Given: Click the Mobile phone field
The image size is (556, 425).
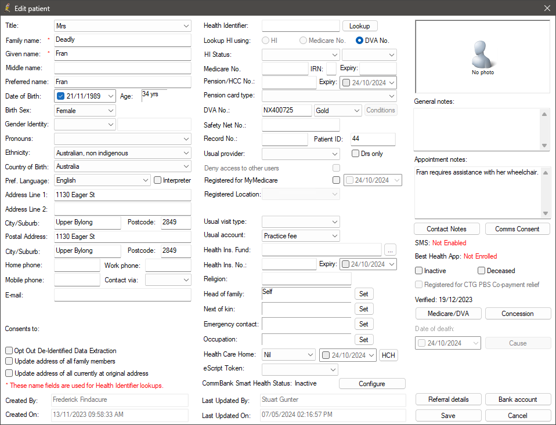Looking at the screenshot, I should (x=77, y=280).
